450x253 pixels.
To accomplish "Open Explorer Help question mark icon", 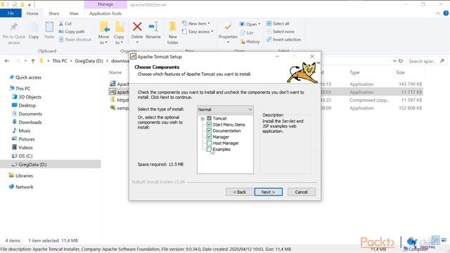I will coord(446,13).
